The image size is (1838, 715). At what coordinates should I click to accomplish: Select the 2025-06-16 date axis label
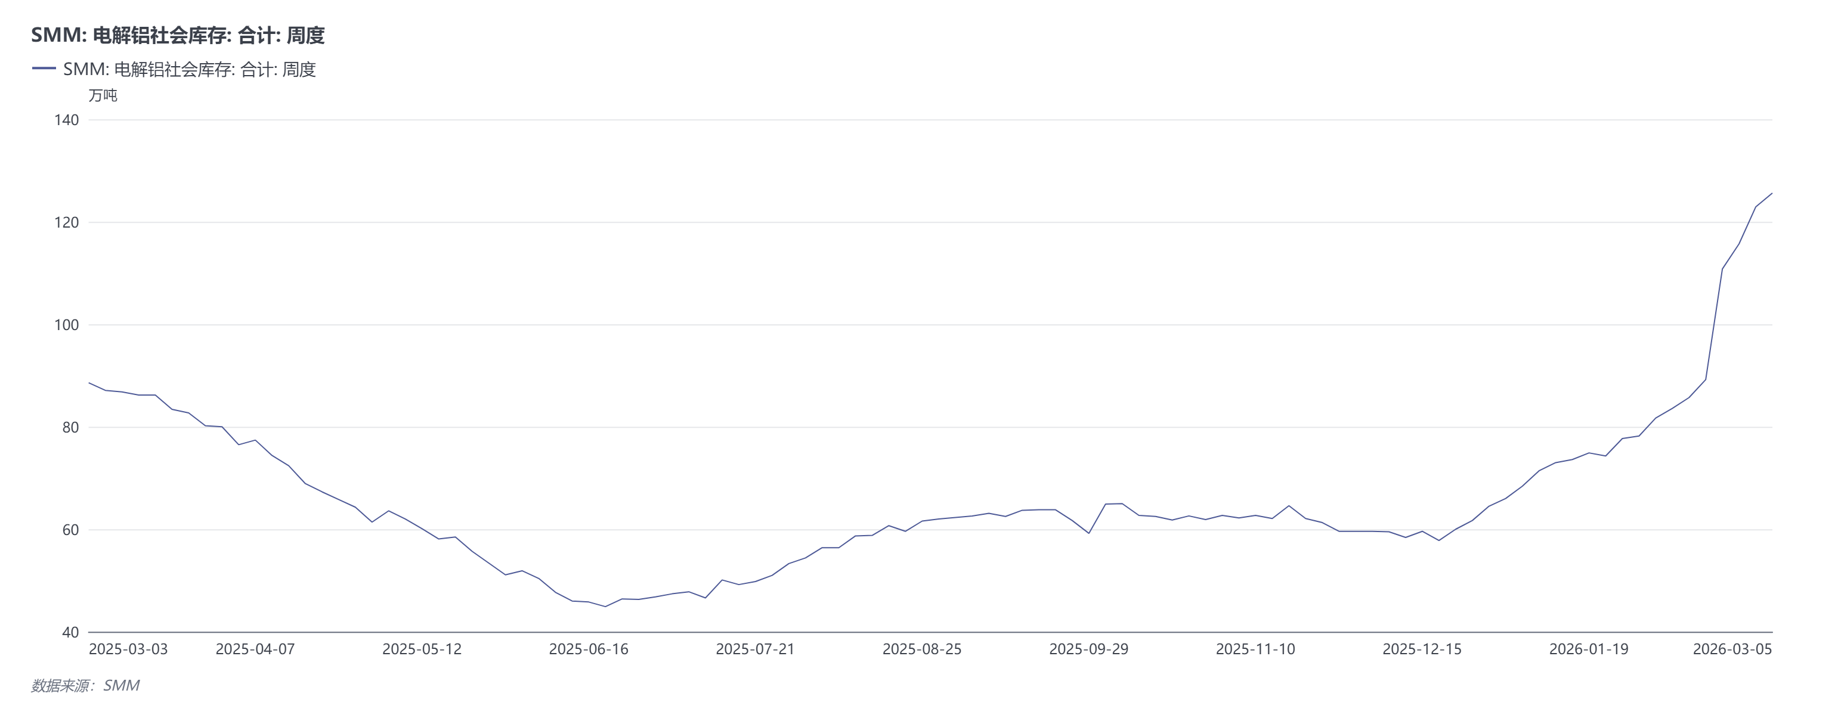click(589, 649)
